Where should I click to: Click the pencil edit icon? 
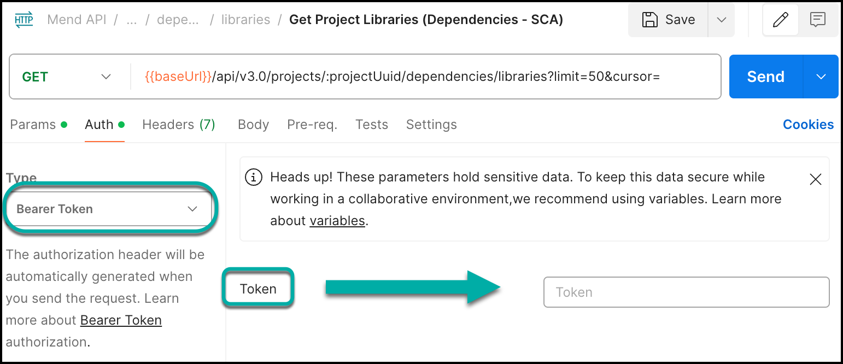[x=781, y=20]
